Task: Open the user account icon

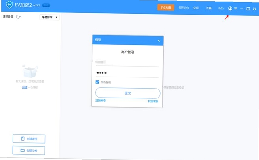Action: pos(230,9)
